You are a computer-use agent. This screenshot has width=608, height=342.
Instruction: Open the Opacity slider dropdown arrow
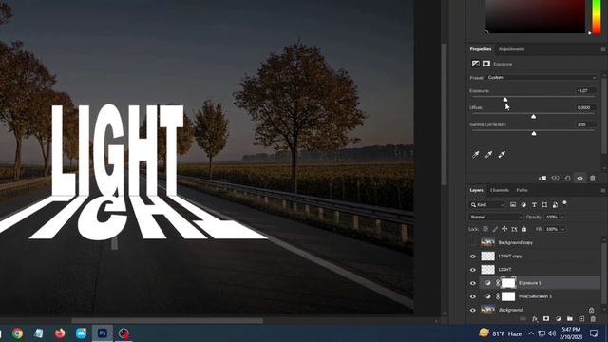563,218
